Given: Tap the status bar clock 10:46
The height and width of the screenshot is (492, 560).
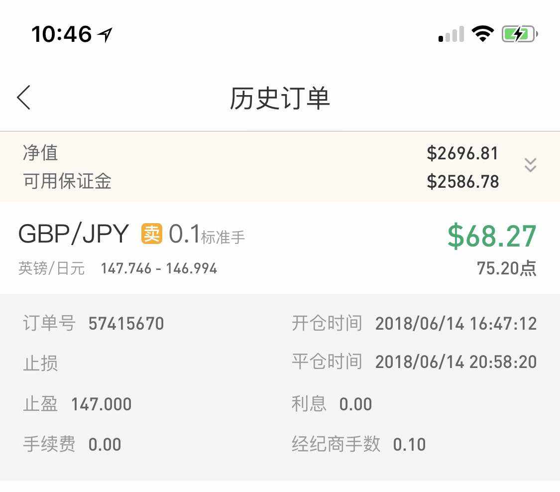Looking at the screenshot, I should [61, 34].
